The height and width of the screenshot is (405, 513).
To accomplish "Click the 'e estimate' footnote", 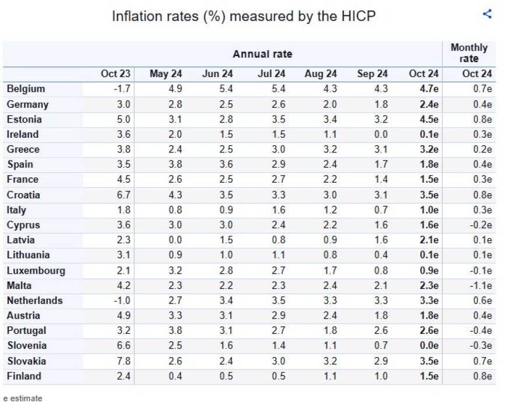I will click(x=22, y=399).
